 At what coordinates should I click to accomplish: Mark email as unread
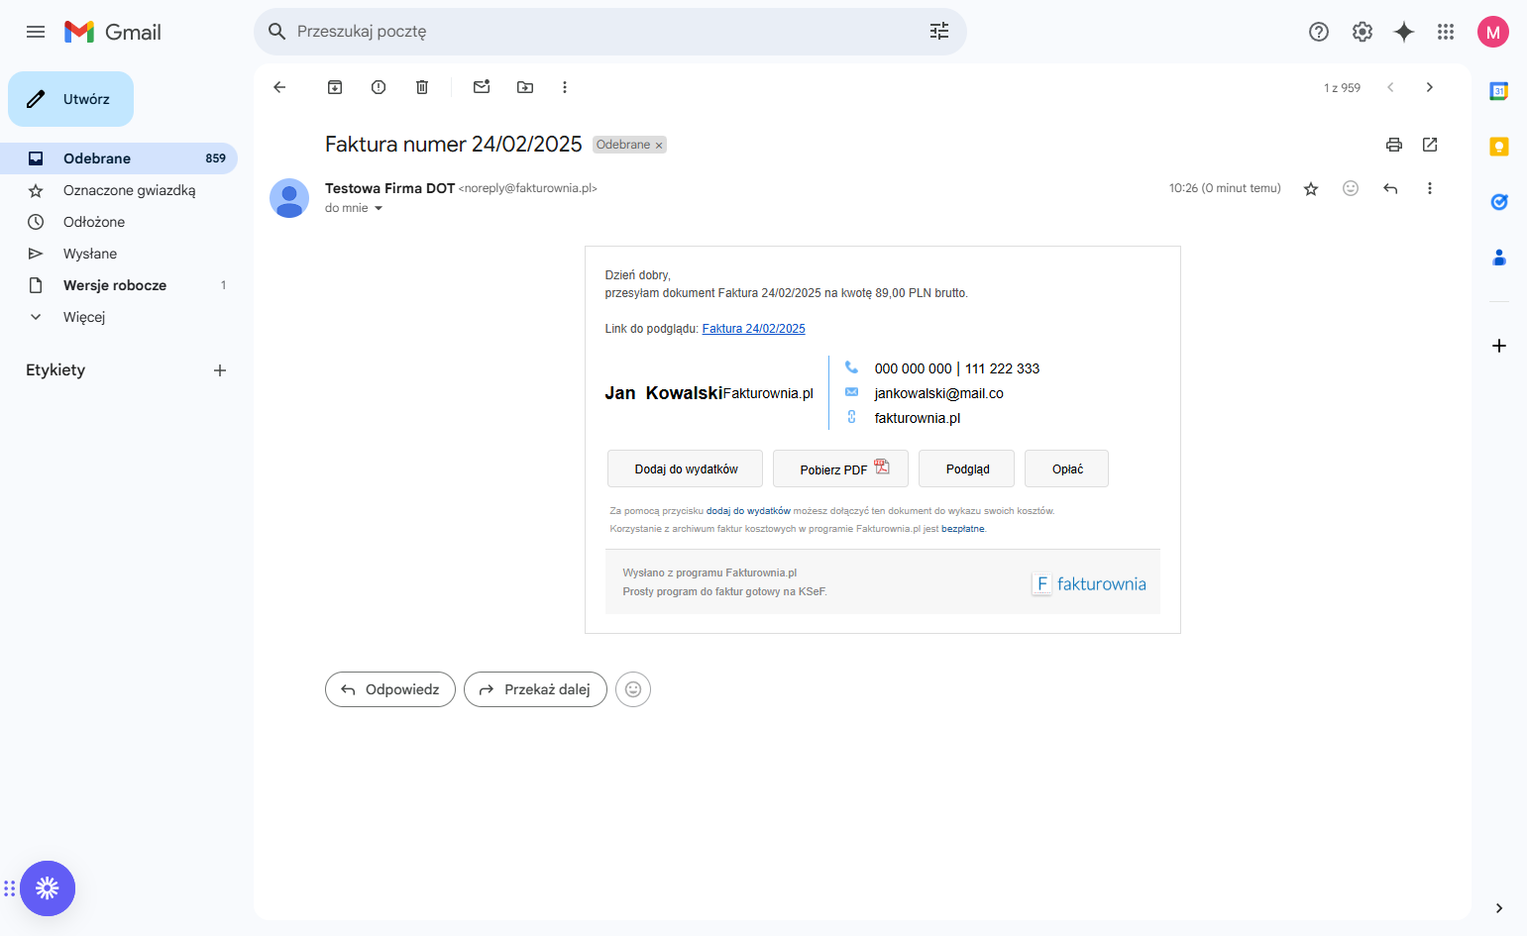[x=482, y=87]
